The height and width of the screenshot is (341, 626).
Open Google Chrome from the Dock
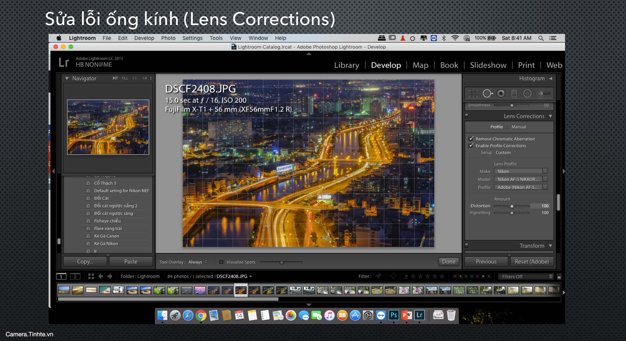[x=201, y=315]
